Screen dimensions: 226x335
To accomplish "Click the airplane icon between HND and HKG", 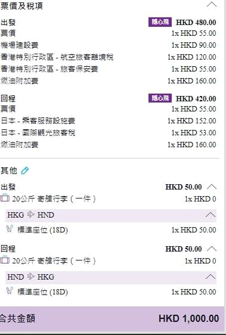I will pyautogui.click(x=31, y=277).
